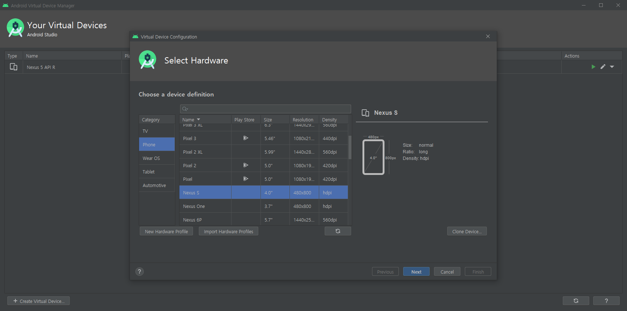
Task: Click the device list vertical scrollbar
Action: pyautogui.click(x=350, y=147)
